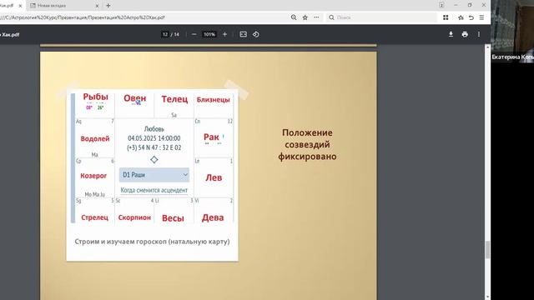Image resolution: width=534 pixels, height=300 pixels.
Task: Click the page number field showing 12
Action: coord(165,34)
